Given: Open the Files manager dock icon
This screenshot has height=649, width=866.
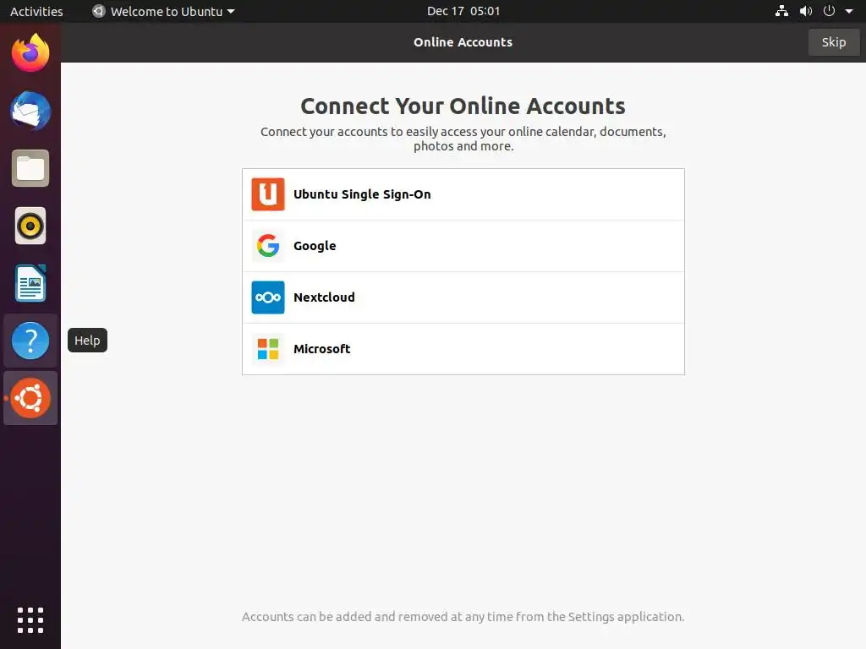Looking at the screenshot, I should tap(30, 168).
